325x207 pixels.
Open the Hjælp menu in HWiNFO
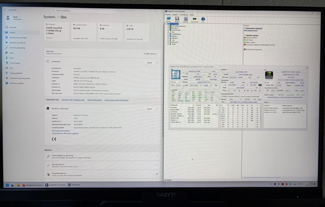click(x=192, y=15)
